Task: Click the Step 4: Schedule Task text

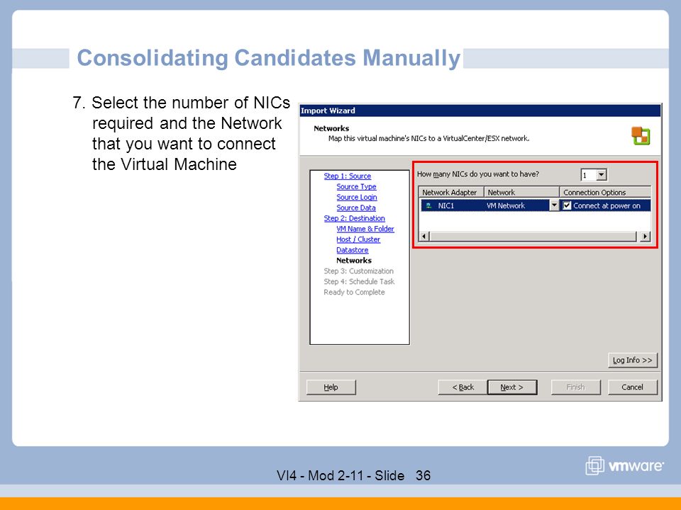Action: tap(359, 281)
